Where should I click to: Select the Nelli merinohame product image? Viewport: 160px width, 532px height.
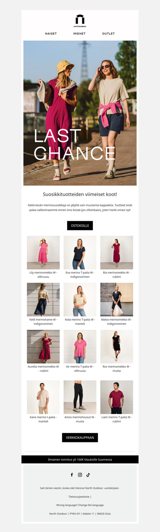point(43,300)
